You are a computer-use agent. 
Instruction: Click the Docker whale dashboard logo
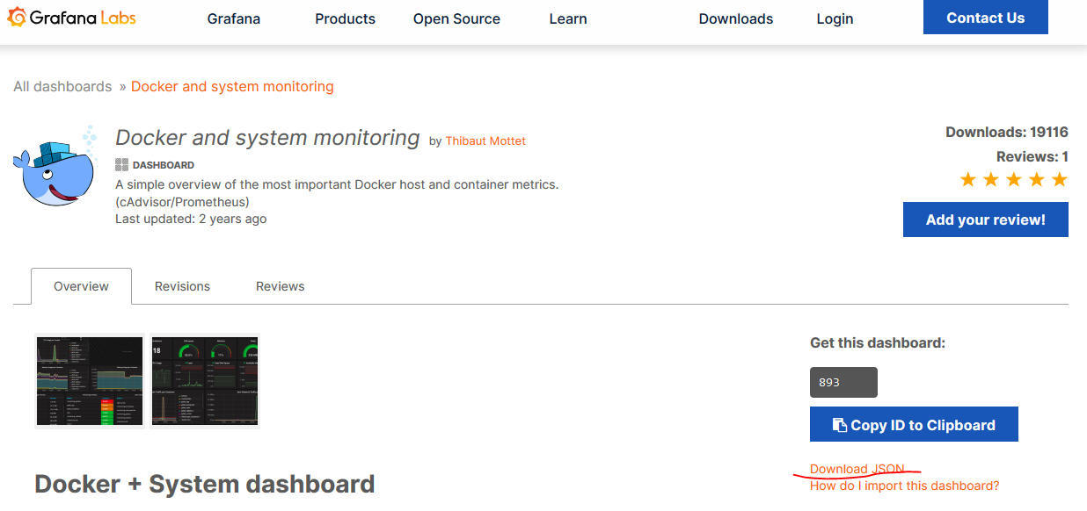tap(55, 167)
